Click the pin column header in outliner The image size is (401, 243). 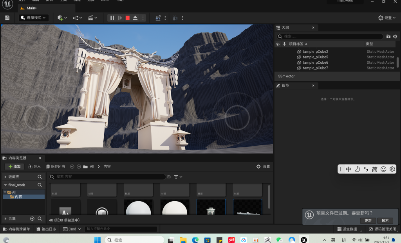[x=284, y=44]
